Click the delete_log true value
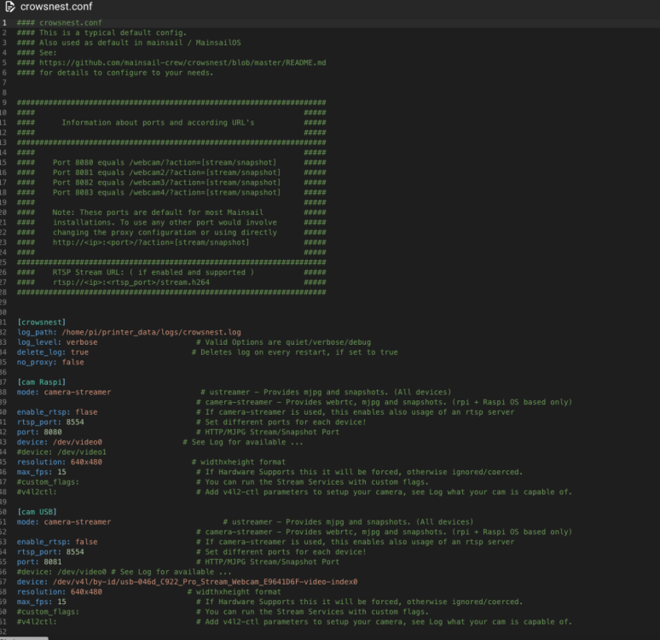660x640 pixels. point(79,352)
